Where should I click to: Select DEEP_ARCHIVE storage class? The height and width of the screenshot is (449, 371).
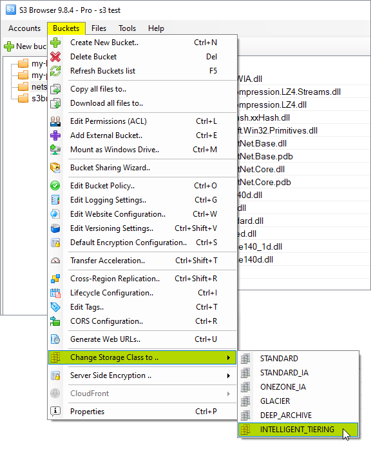coord(298,415)
